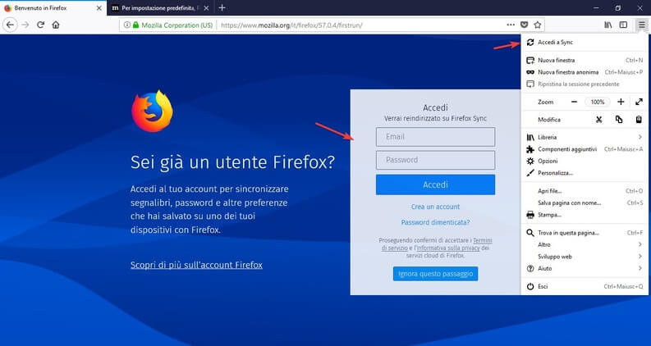Viewport: 651px width, 346px height.
Task: Zoom in with the plus button
Action: pyautogui.click(x=621, y=102)
